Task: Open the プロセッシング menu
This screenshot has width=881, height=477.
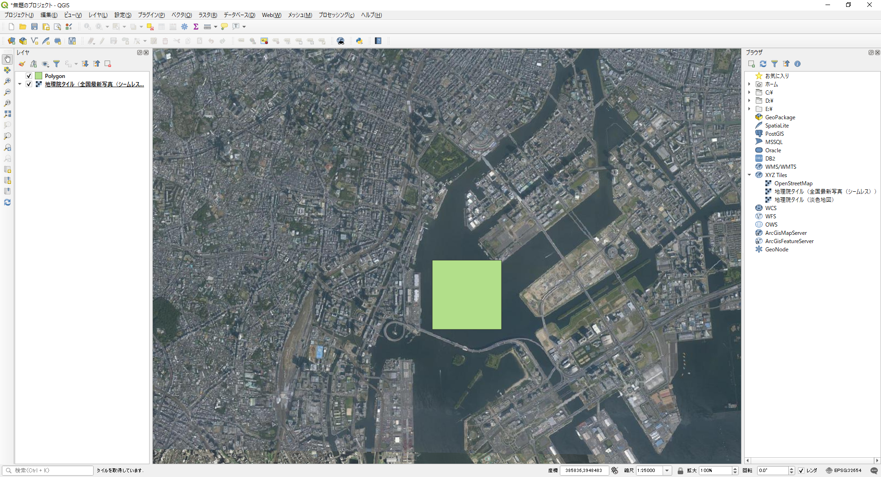Action: [x=336, y=15]
